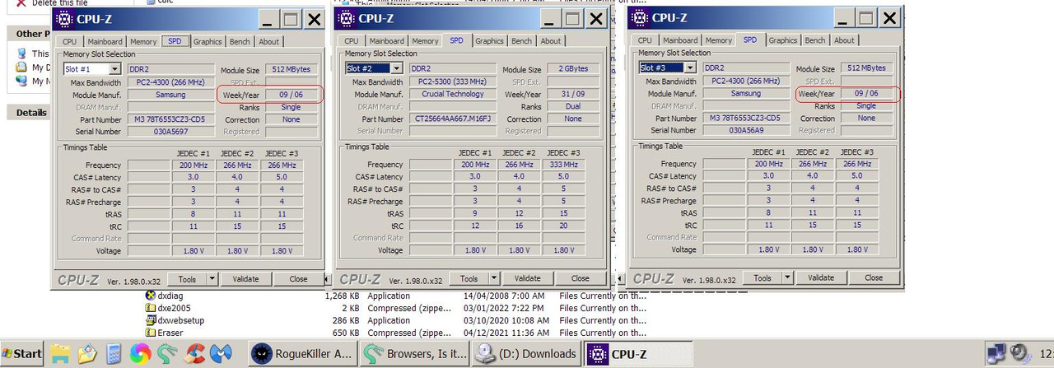
Task: Click part number M3 78T6553CZ3-CD5 for Slot #1
Action: coord(170,119)
